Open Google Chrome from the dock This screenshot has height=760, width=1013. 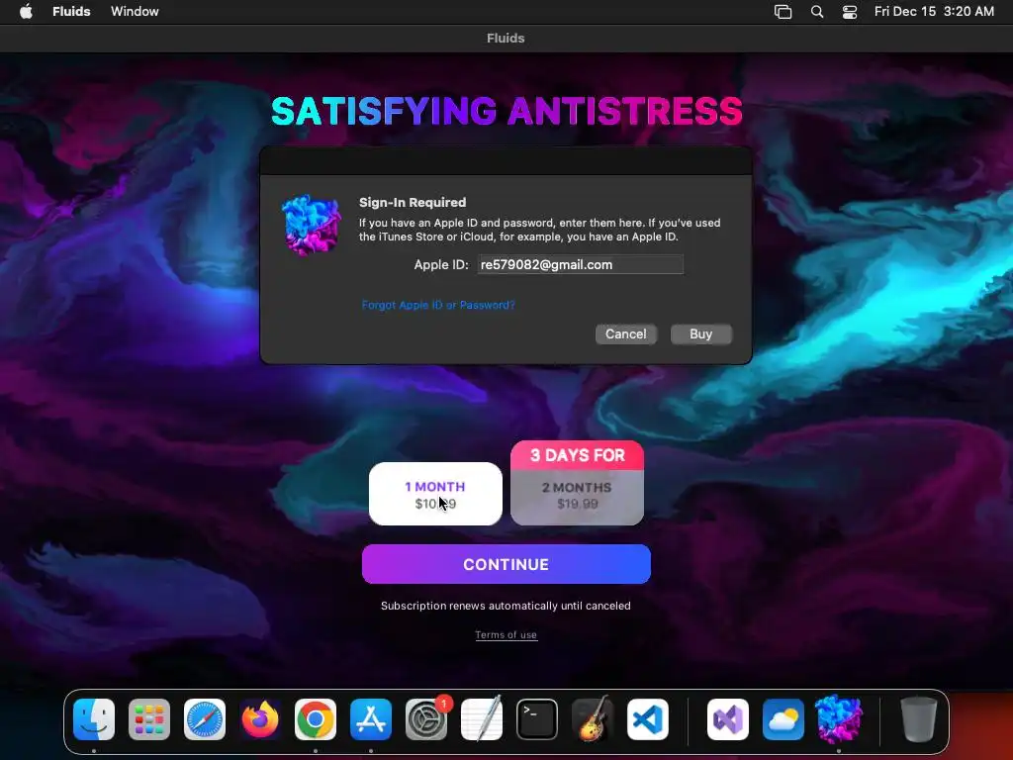[316, 718]
